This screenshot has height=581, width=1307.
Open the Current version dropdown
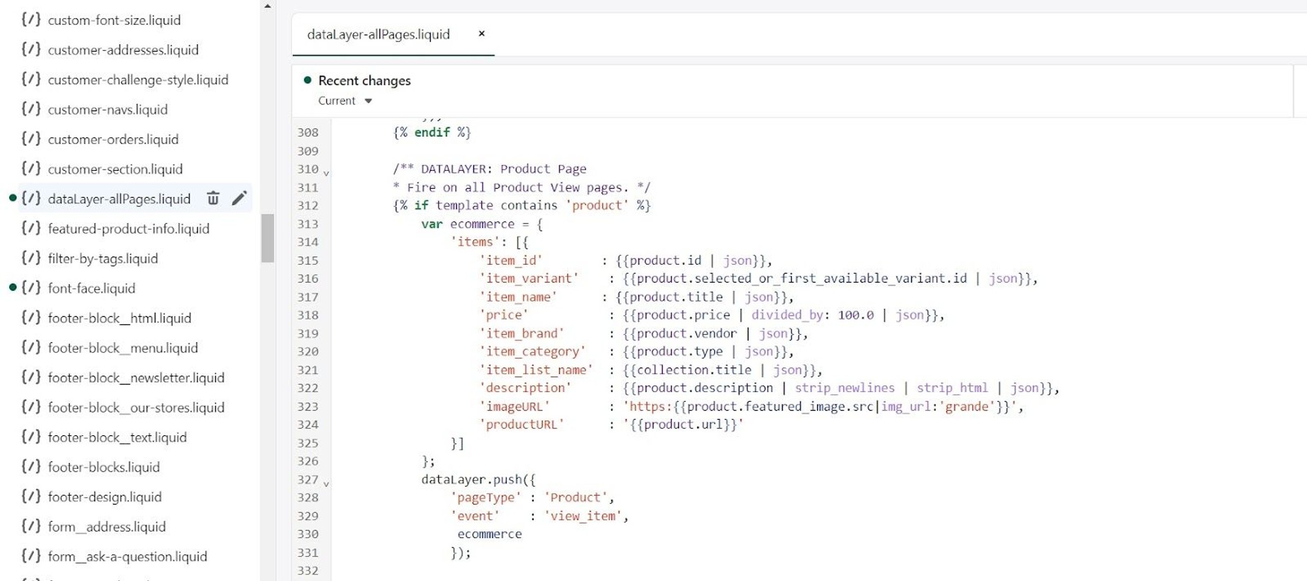click(x=345, y=100)
